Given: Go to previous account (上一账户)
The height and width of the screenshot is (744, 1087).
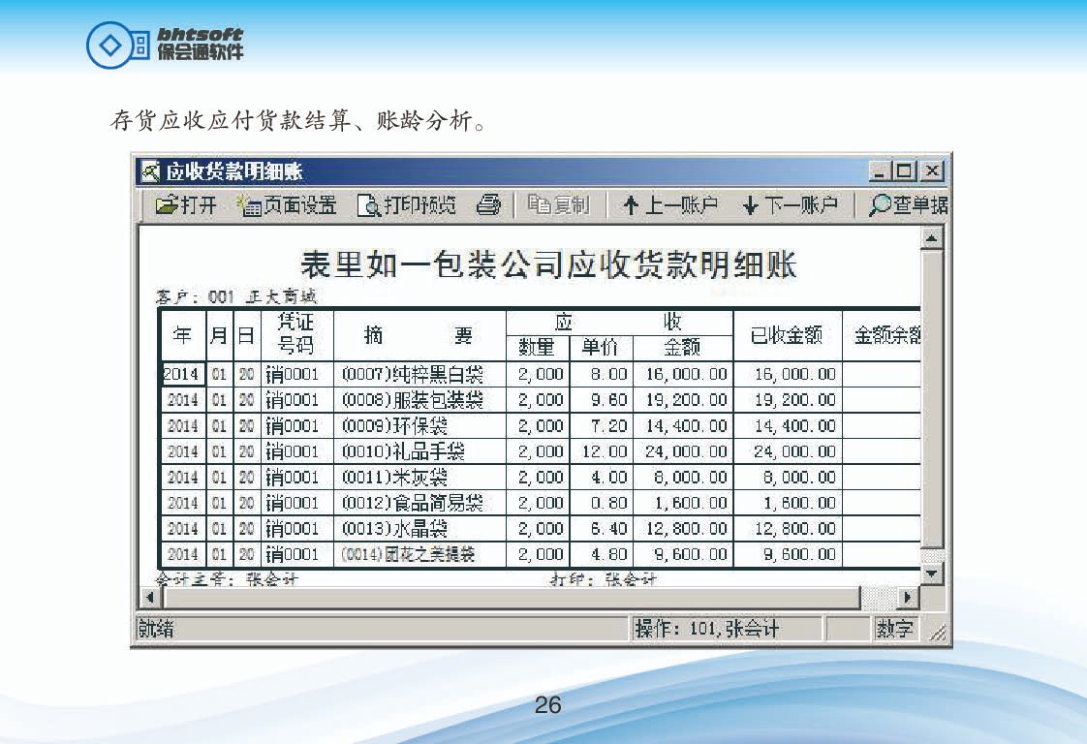Looking at the screenshot, I should coord(669,204).
